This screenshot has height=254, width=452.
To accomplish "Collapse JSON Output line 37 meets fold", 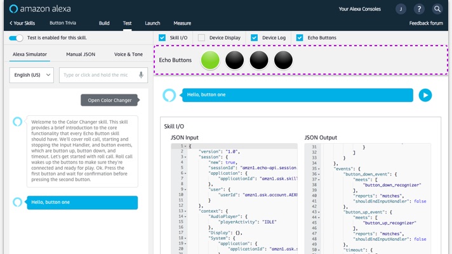I will pyautogui.click(x=319, y=180).
